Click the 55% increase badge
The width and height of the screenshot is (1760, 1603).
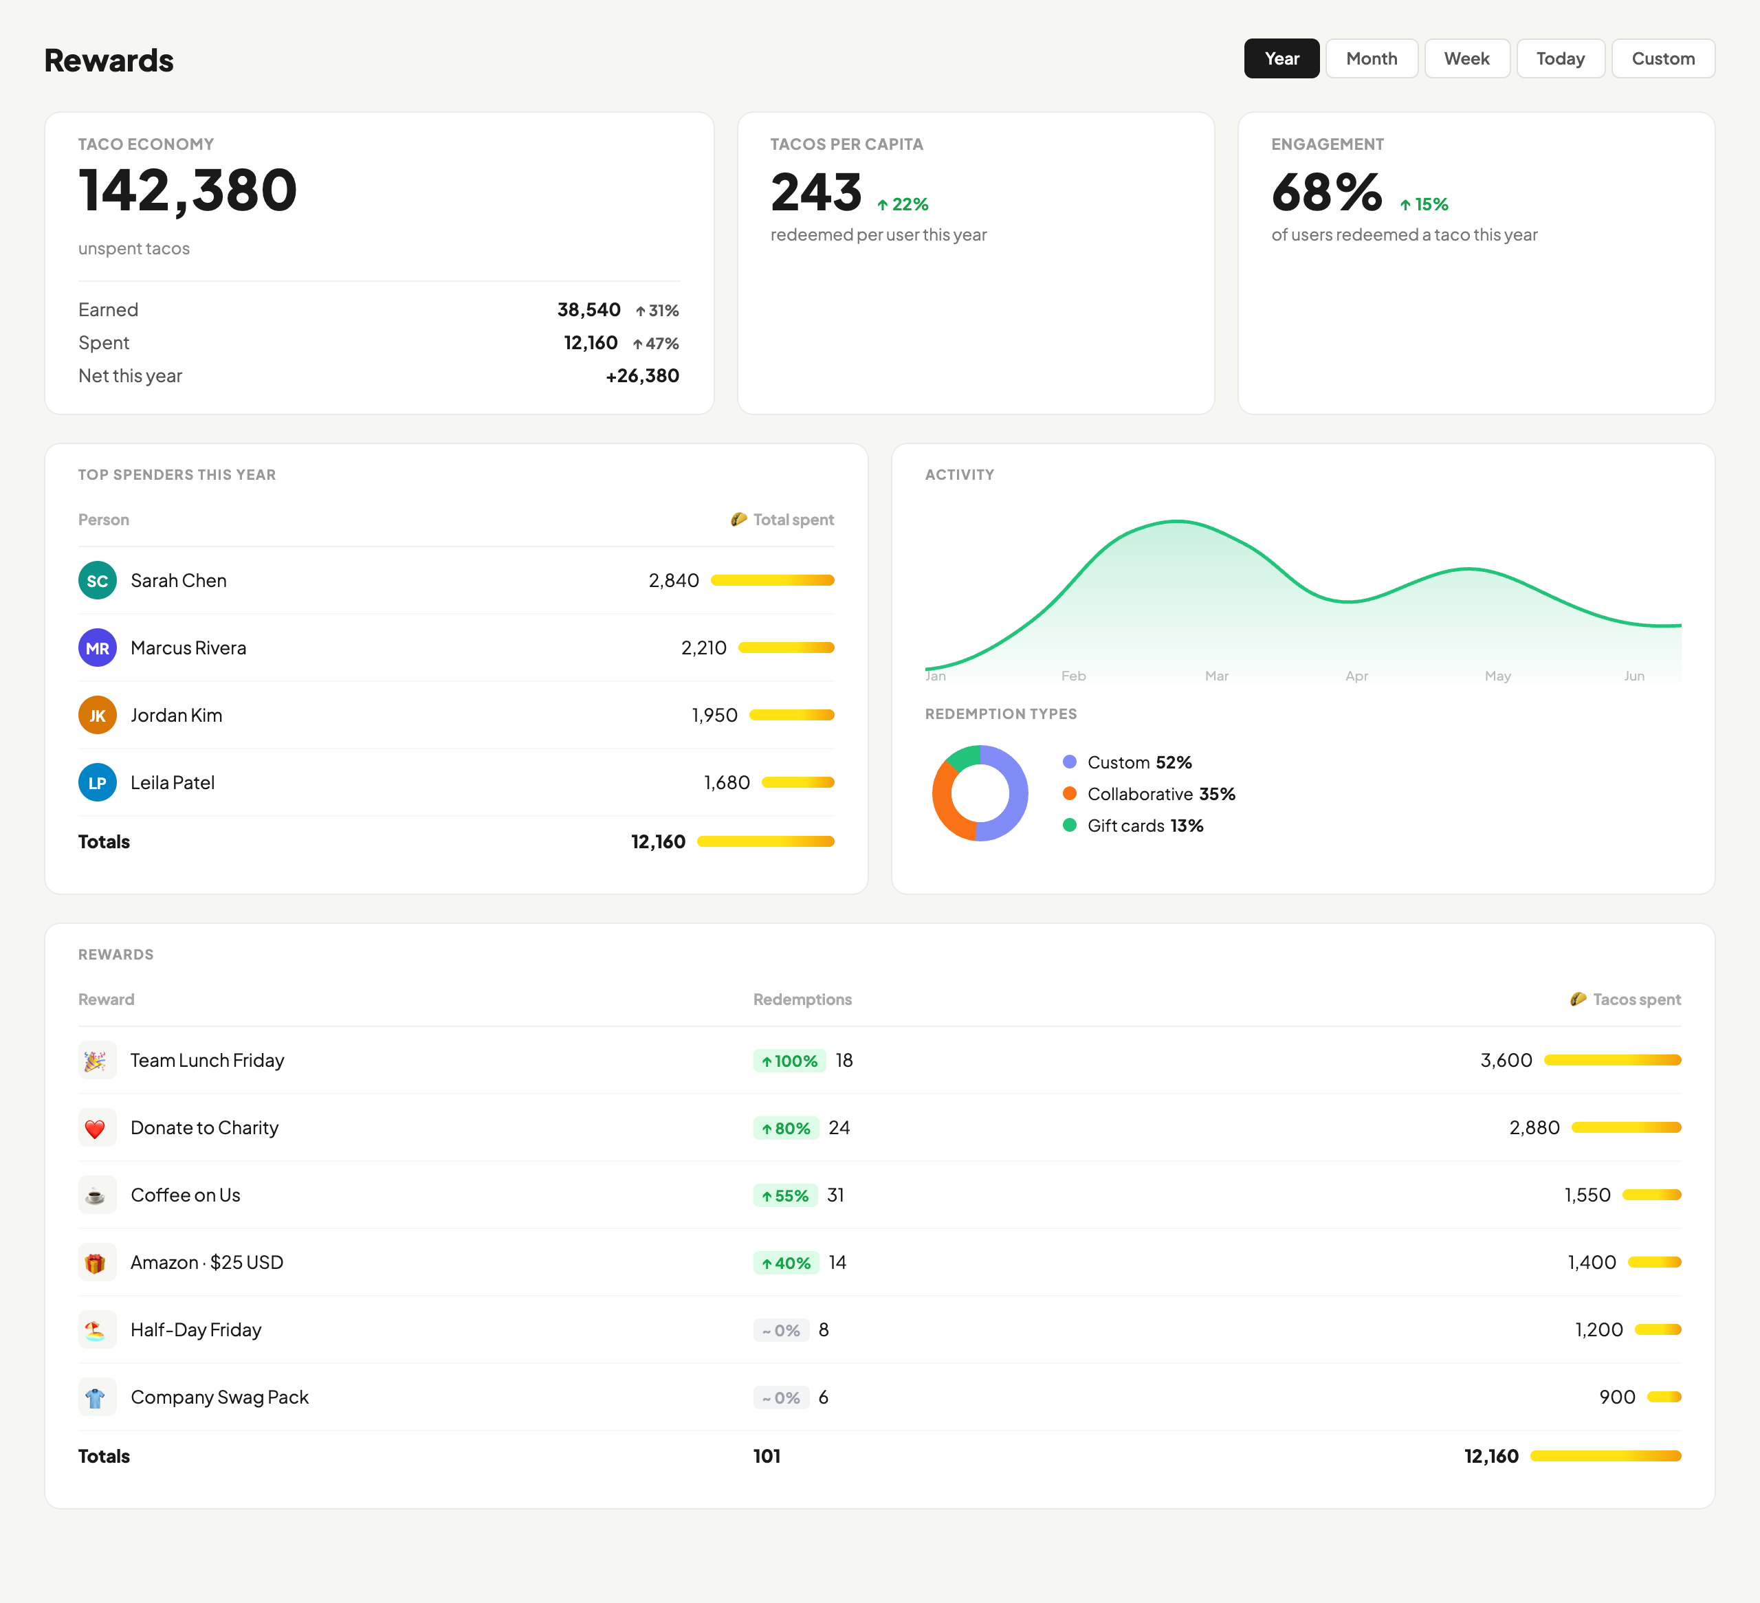785,1195
